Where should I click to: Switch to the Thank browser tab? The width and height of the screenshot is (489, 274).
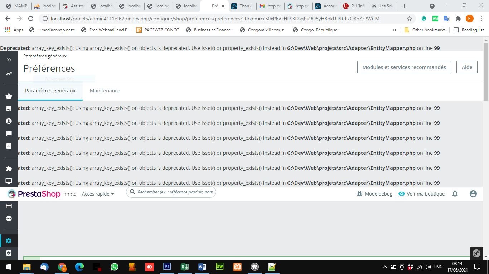[x=242, y=6]
